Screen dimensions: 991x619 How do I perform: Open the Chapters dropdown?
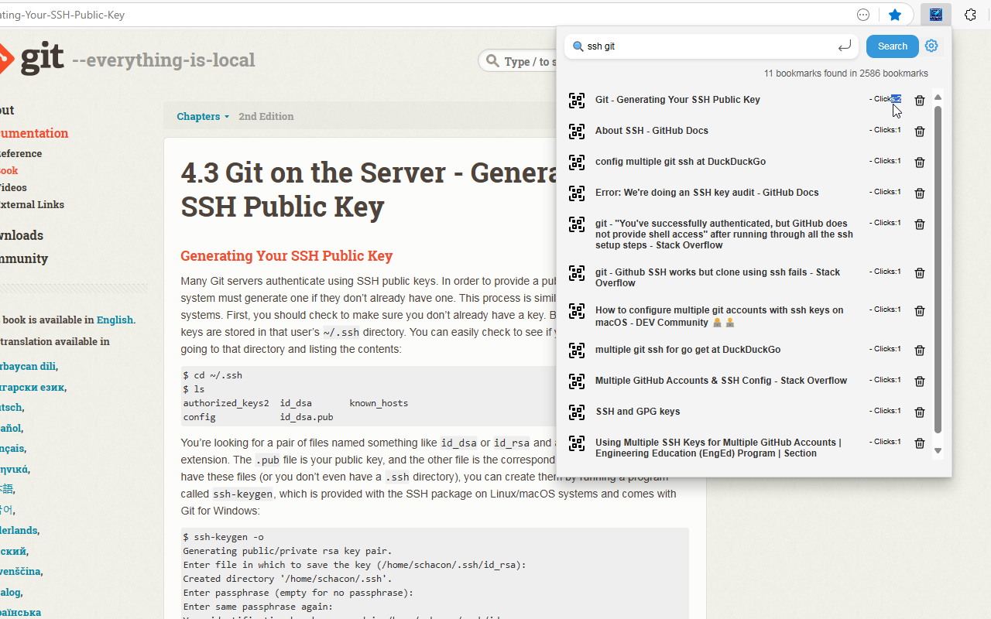[x=203, y=116]
